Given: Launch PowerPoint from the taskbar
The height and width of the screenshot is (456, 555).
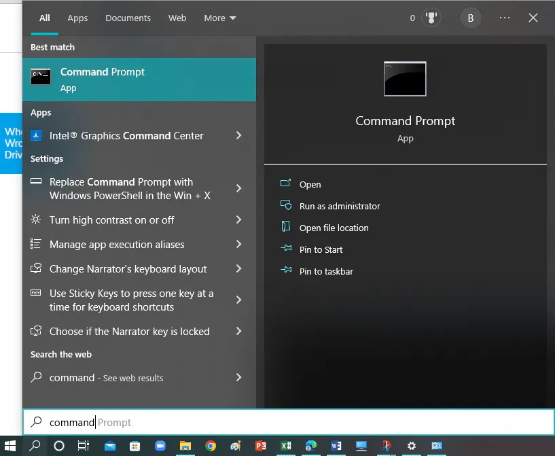Looking at the screenshot, I should pos(260,447).
